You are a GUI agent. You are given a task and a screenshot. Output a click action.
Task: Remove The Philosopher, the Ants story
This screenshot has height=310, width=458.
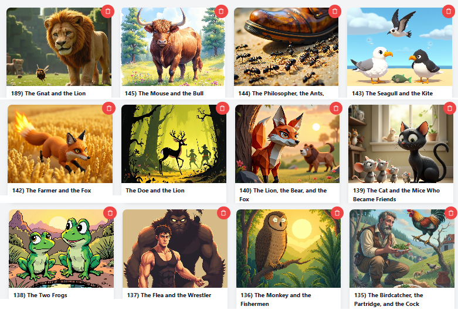[335, 11]
